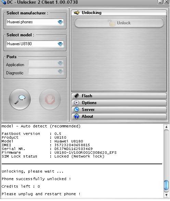Click the gear icon next to Options
Image resolution: width=170 pixels, height=201 pixels.
(77, 103)
